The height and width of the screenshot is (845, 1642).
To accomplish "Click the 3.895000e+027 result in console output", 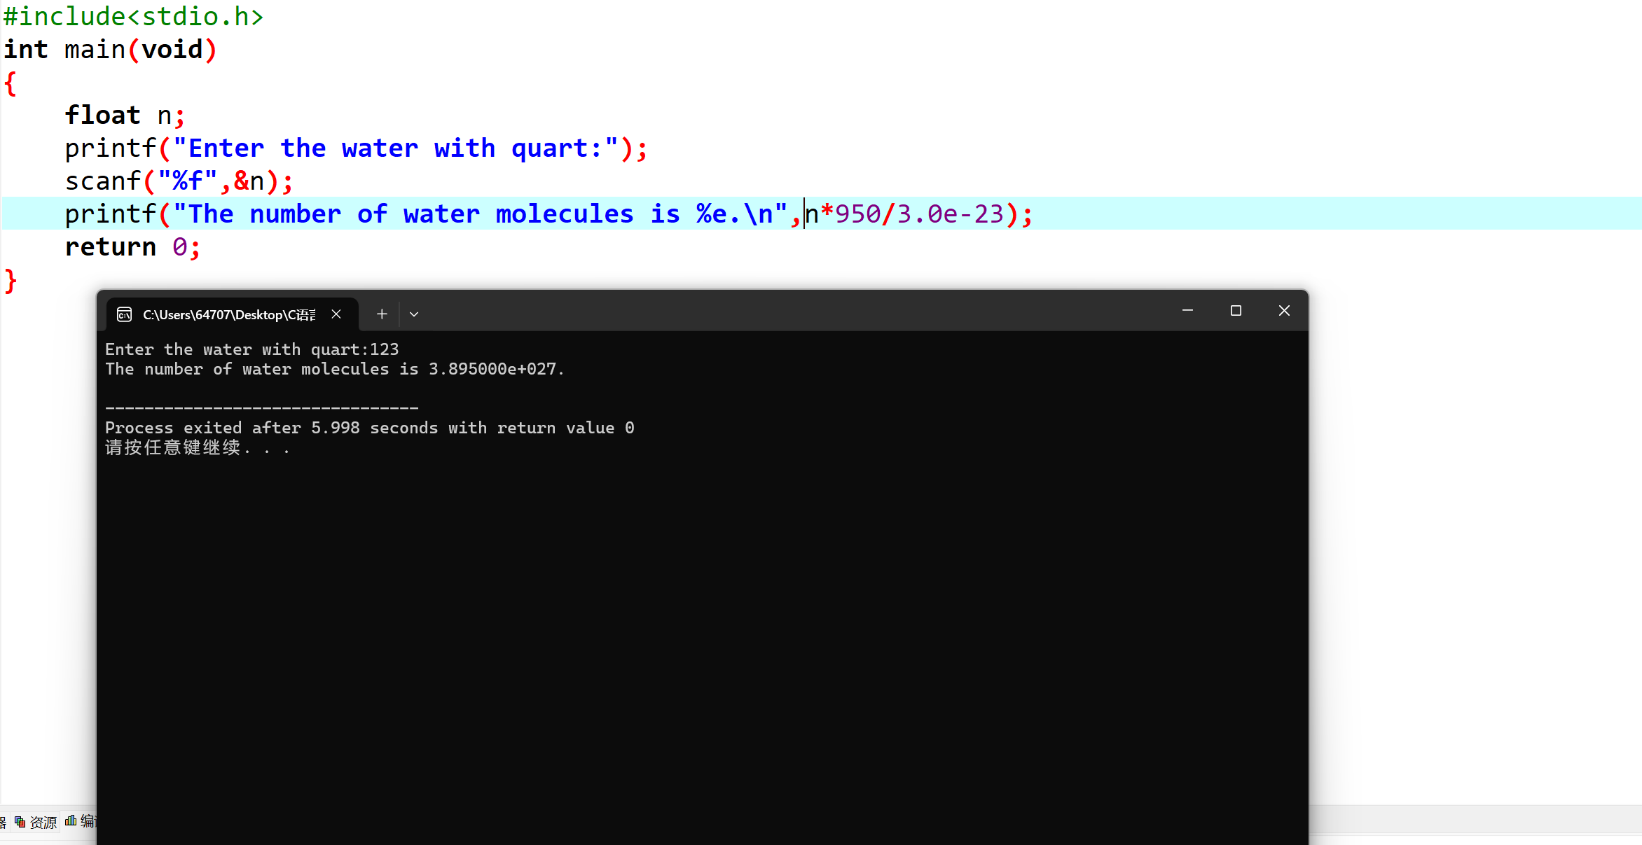I will click(492, 369).
